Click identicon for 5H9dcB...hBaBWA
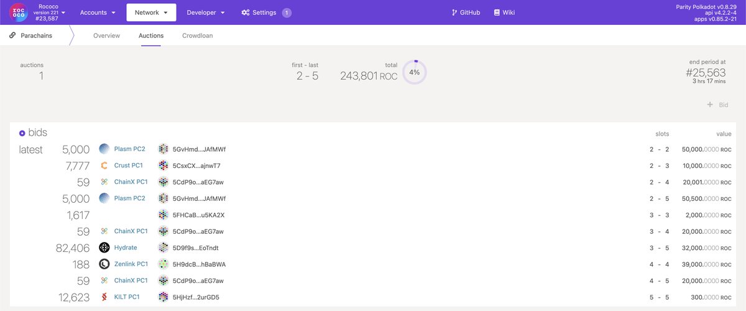This screenshot has width=746, height=311. [163, 264]
